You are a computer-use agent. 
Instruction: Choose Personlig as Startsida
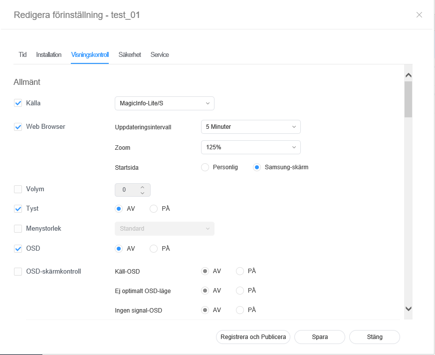[205, 167]
